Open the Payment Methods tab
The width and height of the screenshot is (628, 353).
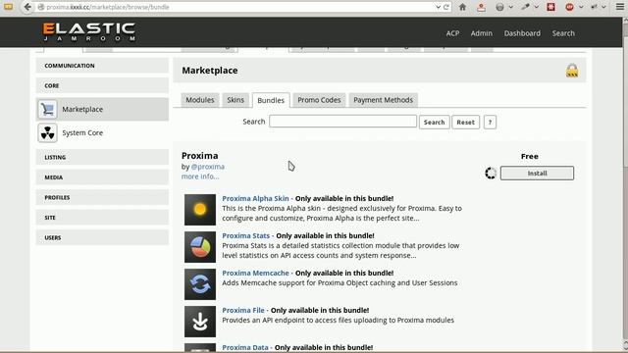click(383, 100)
